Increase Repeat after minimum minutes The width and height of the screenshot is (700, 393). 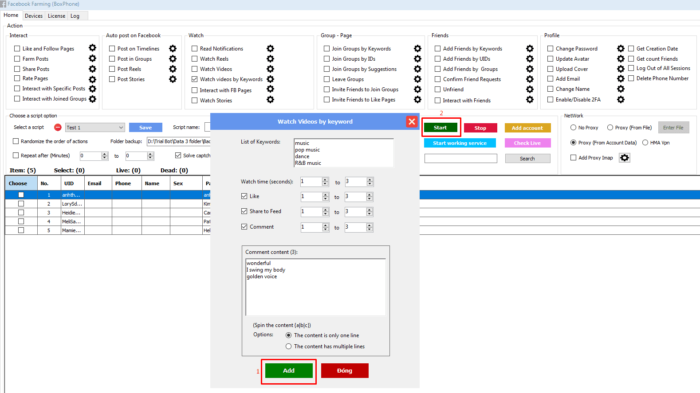pyautogui.click(x=105, y=154)
